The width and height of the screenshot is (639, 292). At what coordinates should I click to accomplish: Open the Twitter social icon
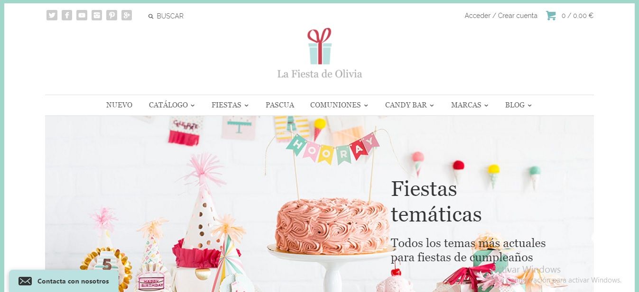[x=52, y=16]
